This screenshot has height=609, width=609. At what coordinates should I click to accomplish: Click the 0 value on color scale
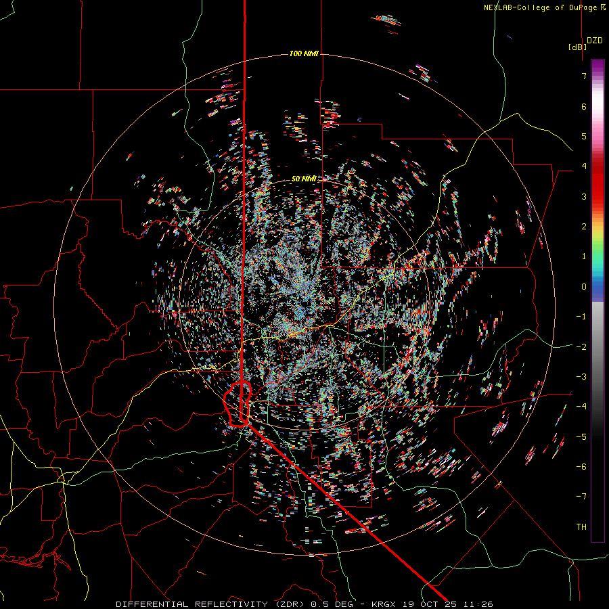tap(584, 287)
